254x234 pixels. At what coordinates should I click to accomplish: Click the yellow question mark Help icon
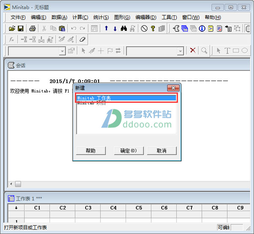tap(153, 28)
